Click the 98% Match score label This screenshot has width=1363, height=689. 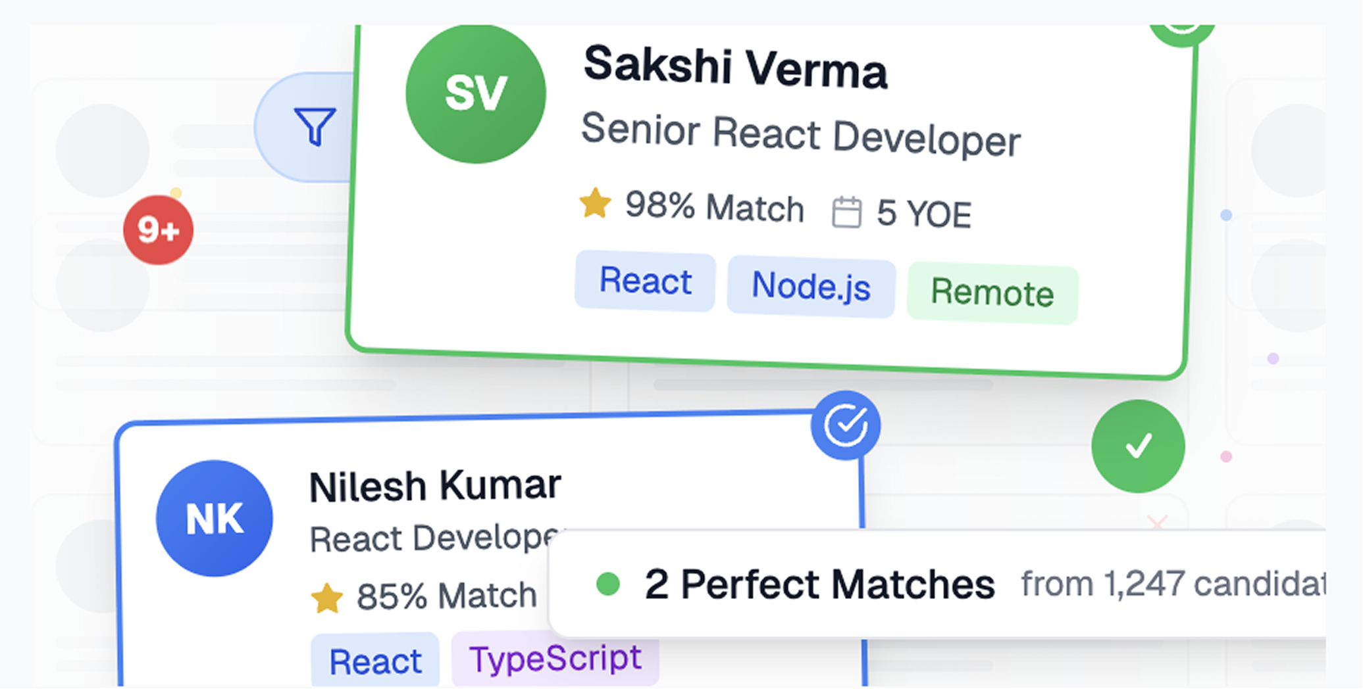coord(715,207)
